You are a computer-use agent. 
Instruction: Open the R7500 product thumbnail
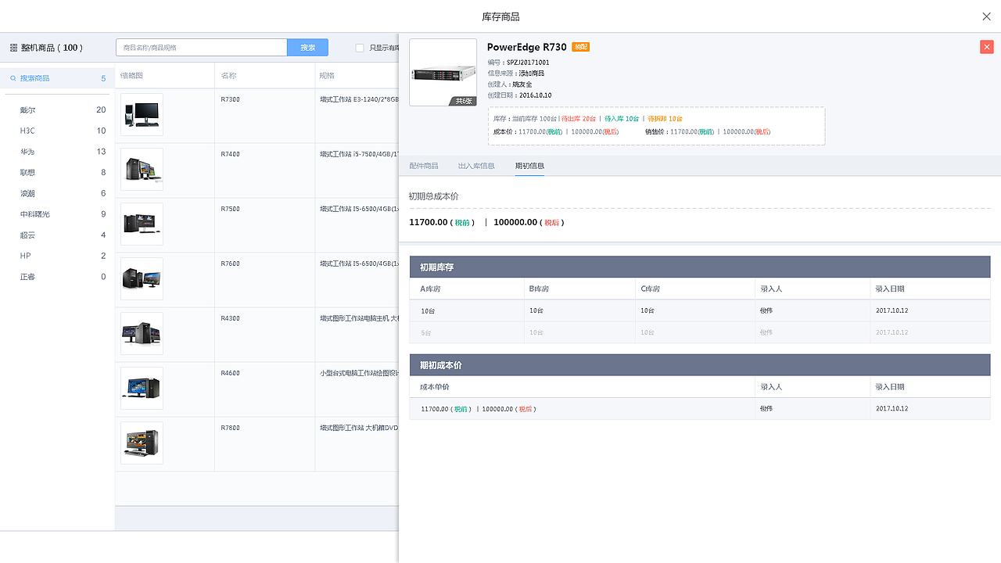point(142,224)
